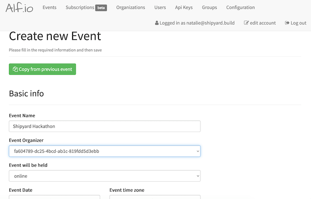
Task: Click the Alf.io logo
Action: tap(19, 8)
